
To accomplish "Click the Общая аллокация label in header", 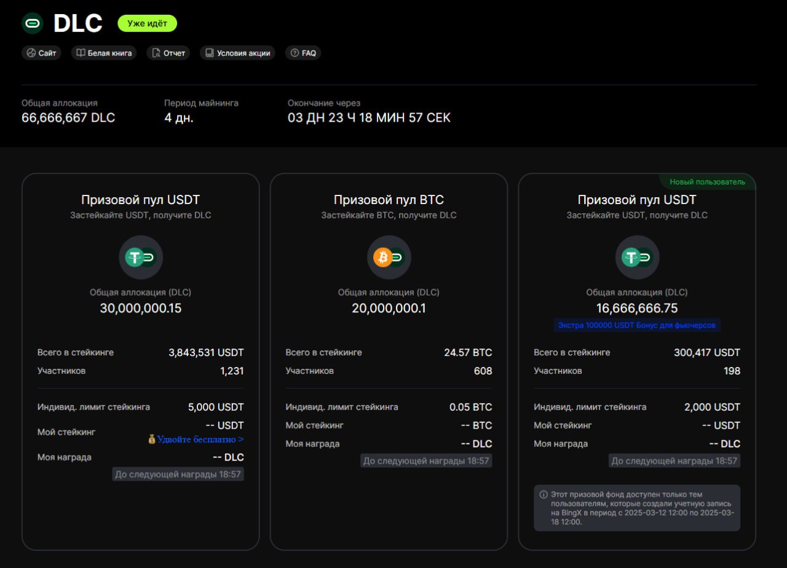I will (60, 103).
